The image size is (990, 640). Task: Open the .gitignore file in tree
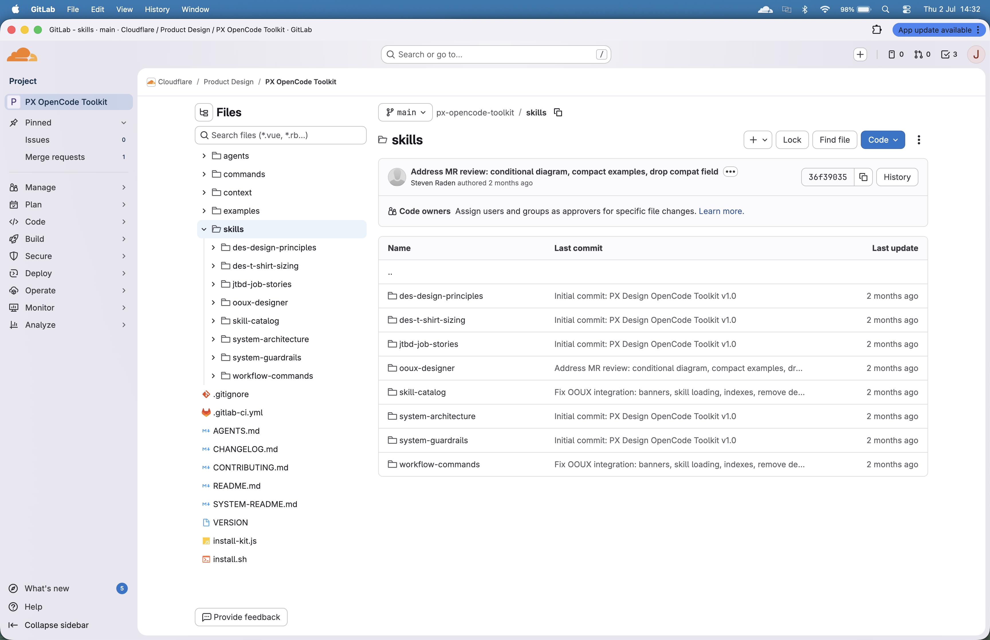(231, 394)
